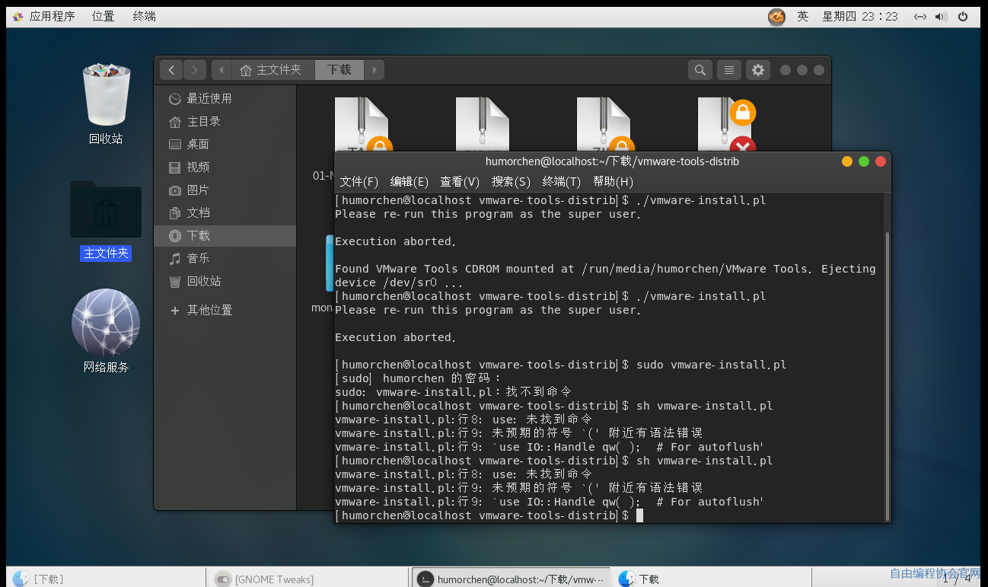Click the 英 language indicator
988x587 pixels.
pos(802,16)
